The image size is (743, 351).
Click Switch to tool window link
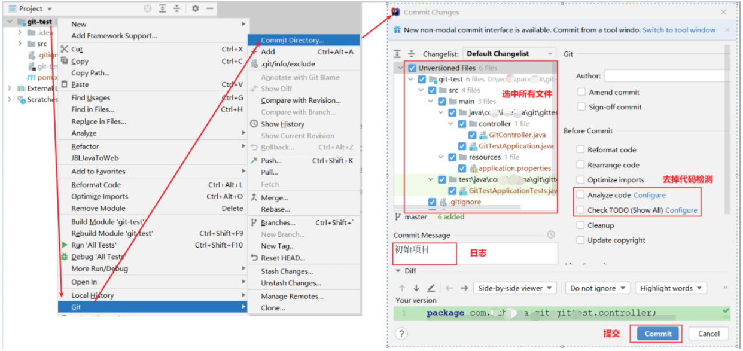coord(678,30)
